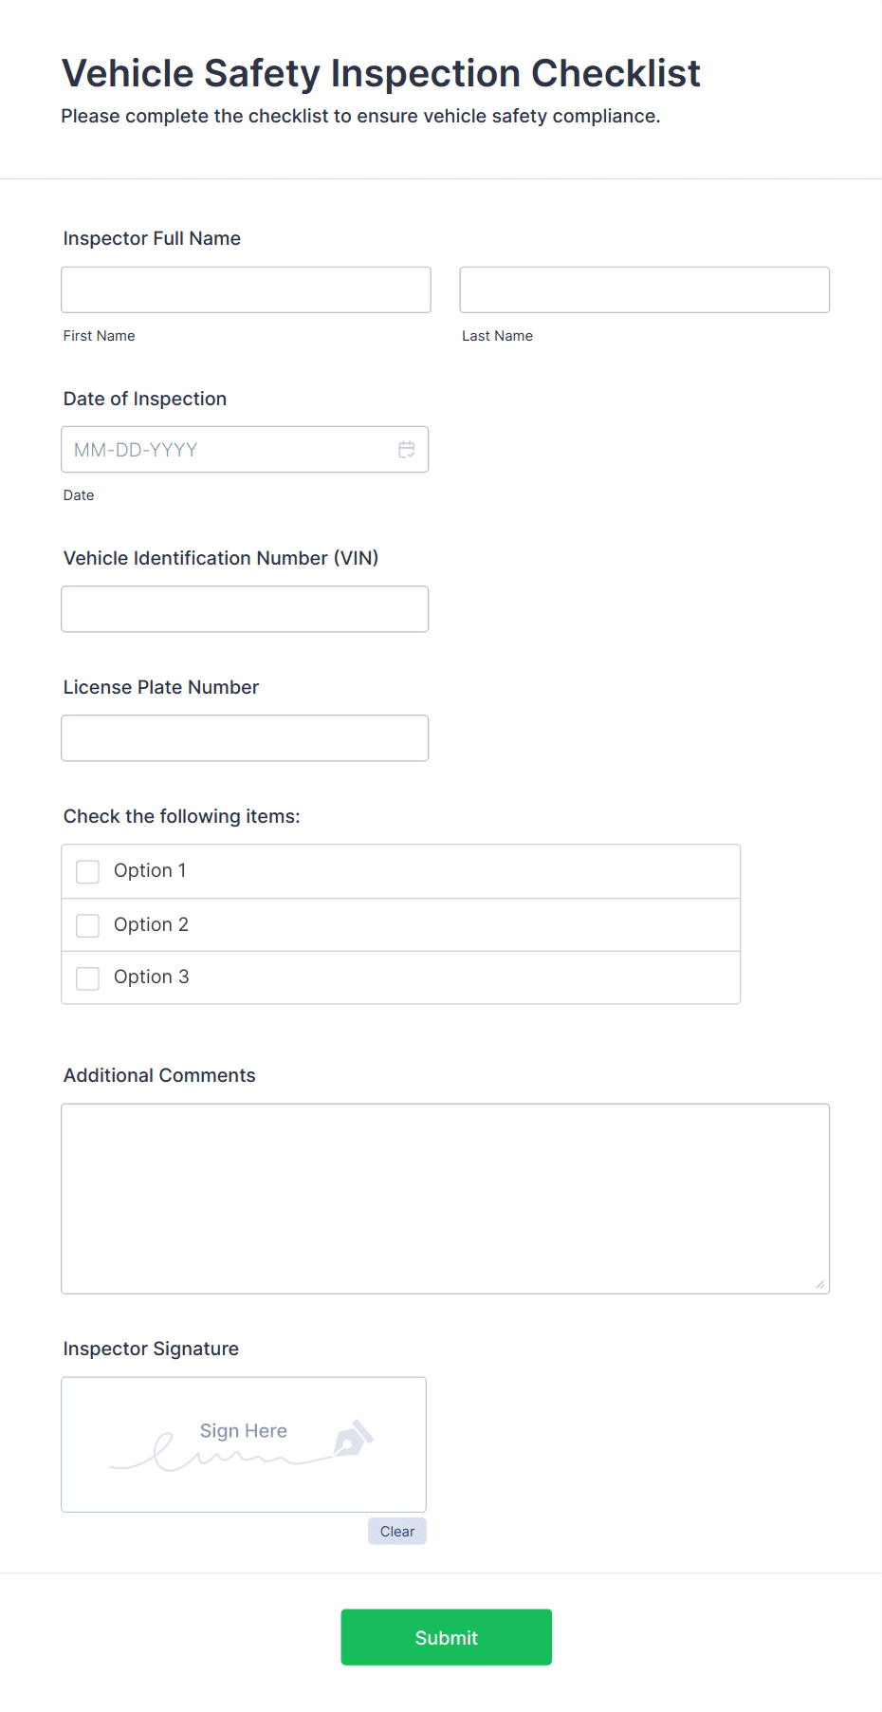Focus the First Name input field
The height and width of the screenshot is (1712, 882).
coord(246,289)
